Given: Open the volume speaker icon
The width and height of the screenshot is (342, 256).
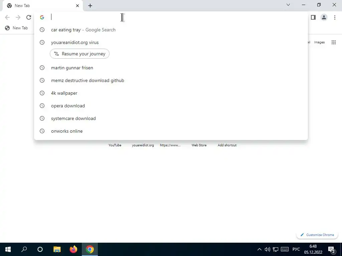Looking at the screenshot, I should point(268,249).
